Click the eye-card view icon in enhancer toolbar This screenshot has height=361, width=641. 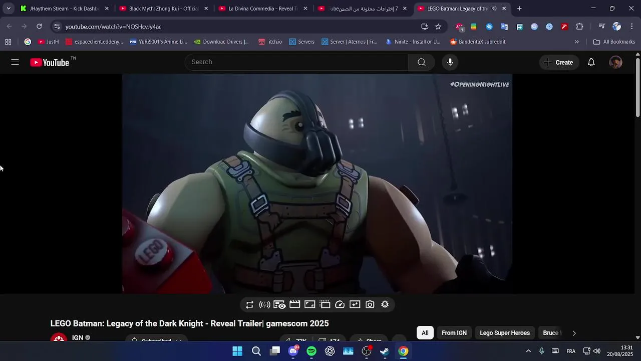[x=279, y=305]
